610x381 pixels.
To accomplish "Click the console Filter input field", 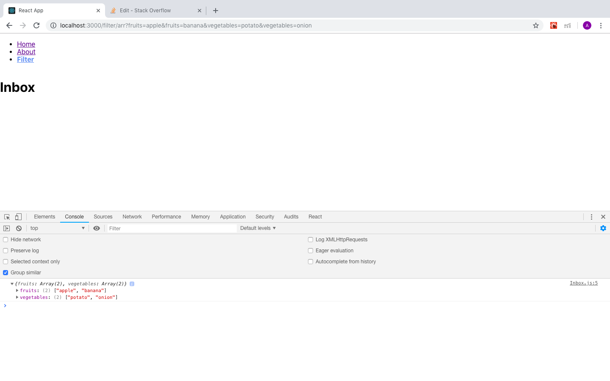I will click(172, 228).
